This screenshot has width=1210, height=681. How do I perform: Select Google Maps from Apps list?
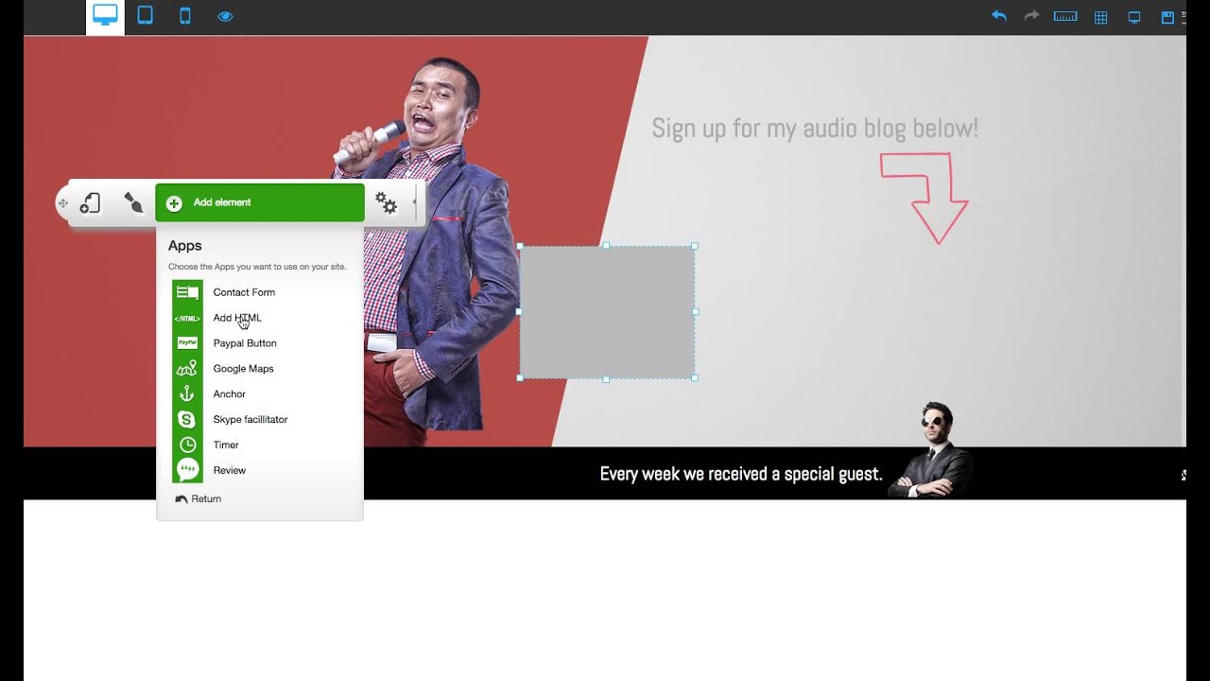pyautogui.click(x=243, y=369)
